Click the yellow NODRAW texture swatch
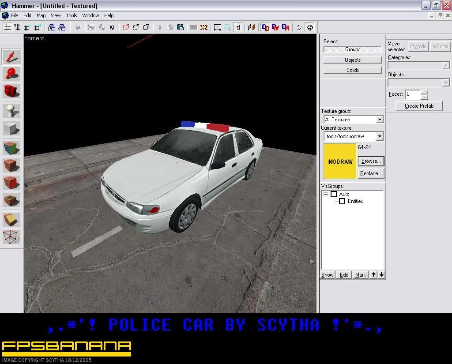The width and height of the screenshot is (452, 364). tap(340, 161)
